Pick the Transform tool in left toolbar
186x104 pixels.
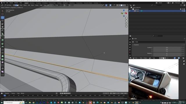coord(3,27)
